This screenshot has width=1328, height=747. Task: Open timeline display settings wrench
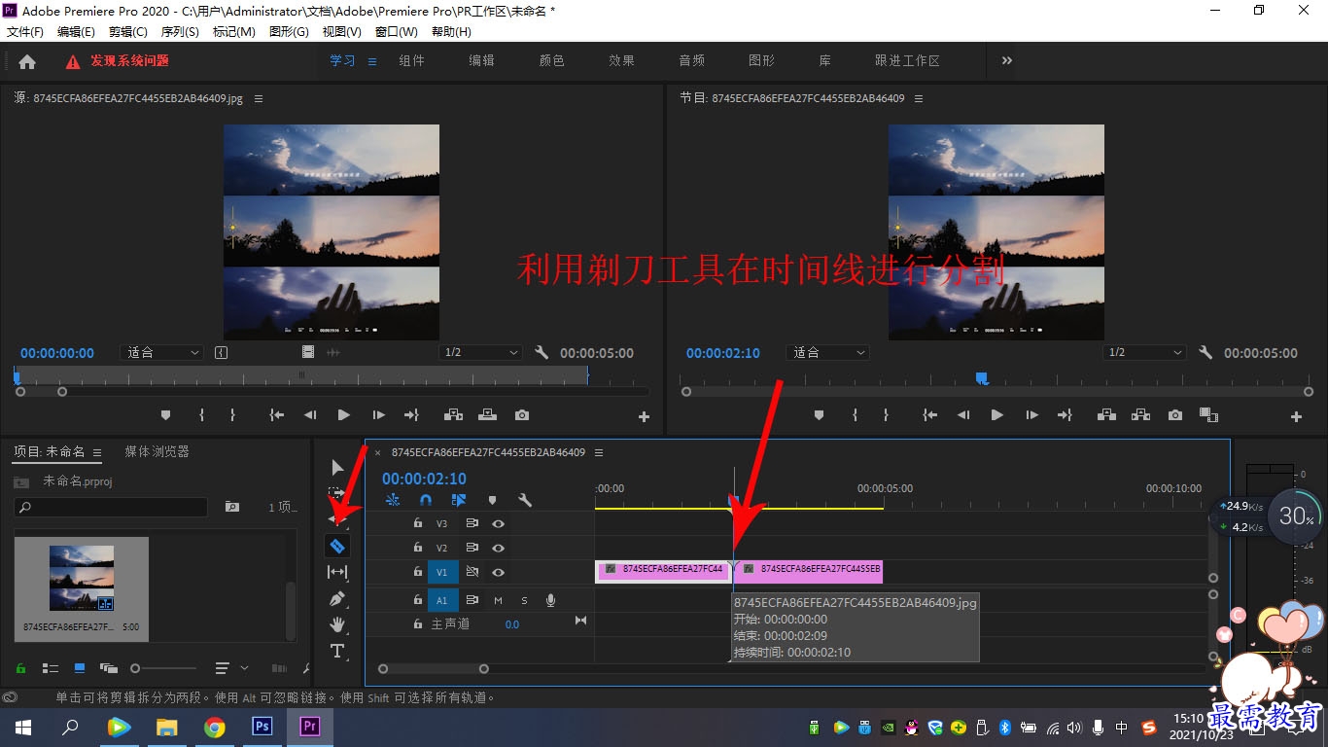click(525, 500)
